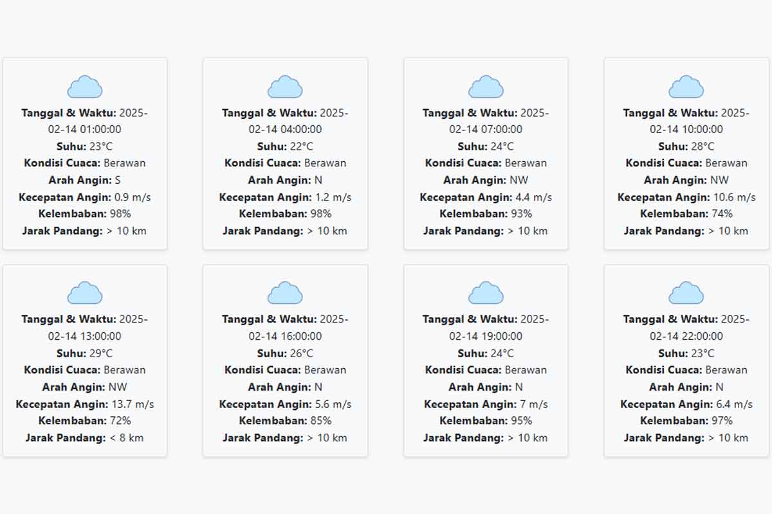Click the cloud icon on the 13:00:00 card
The width and height of the screenshot is (772, 514).
click(x=85, y=293)
